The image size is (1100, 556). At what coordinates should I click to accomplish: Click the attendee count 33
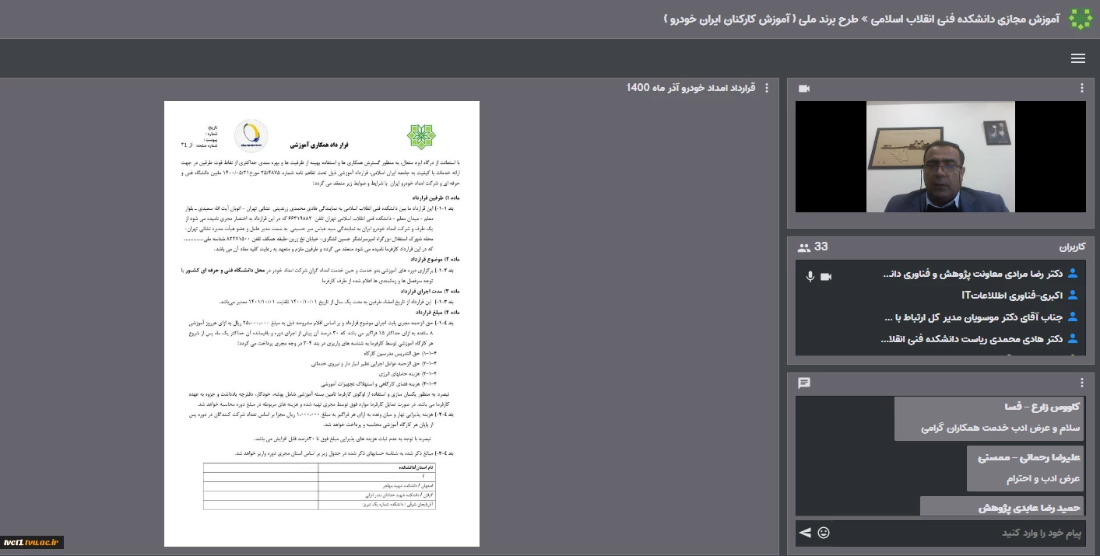(821, 247)
